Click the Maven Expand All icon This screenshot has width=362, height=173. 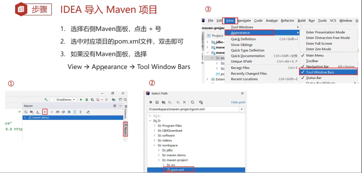pyautogui.click(x=75, y=112)
